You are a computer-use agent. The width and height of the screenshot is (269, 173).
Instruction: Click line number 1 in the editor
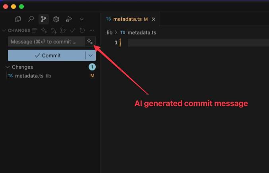(x=116, y=42)
